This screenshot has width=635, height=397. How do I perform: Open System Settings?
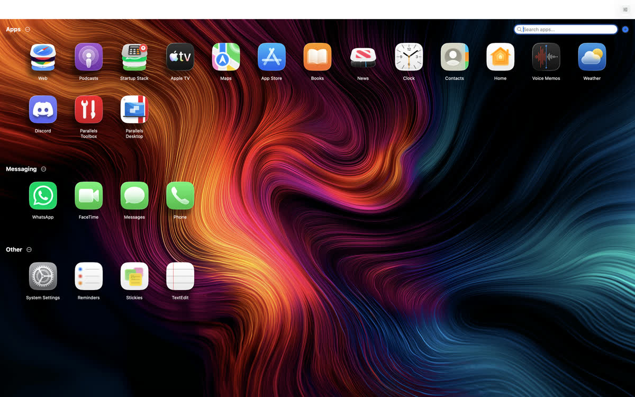(43, 276)
